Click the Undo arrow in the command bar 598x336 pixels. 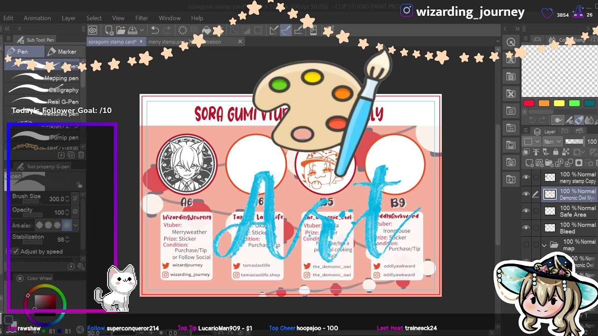pos(155,30)
